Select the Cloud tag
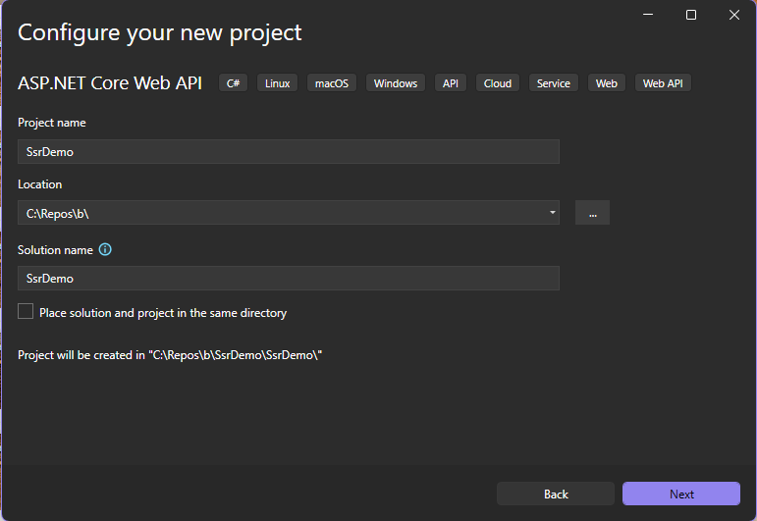Viewport: 757px width, 521px height. tap(497, 83)
